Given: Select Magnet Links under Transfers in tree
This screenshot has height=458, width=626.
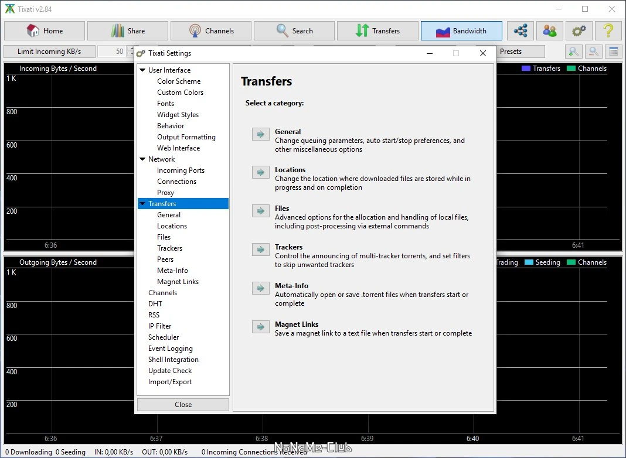Looking at the screenshot, I should (x=178, y=282).
